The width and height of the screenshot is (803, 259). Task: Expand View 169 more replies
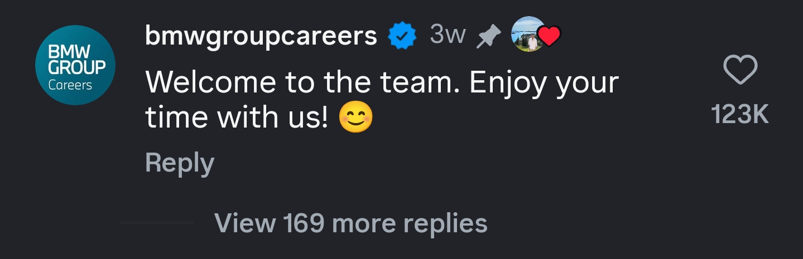point(350,223)
